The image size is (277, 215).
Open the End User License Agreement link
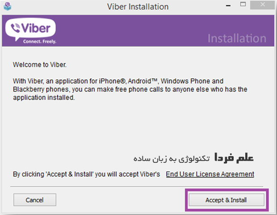(x=210, y=174)
